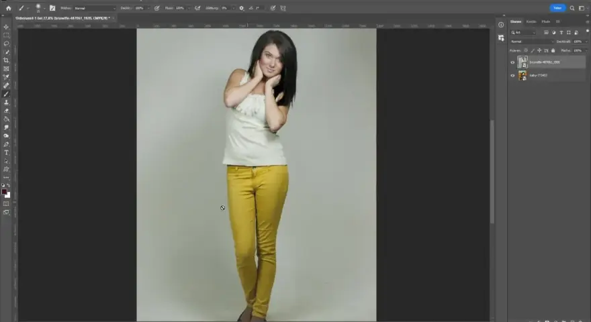Select the Smudge tool
The image size is (591, 322).
tap(6, 127)
